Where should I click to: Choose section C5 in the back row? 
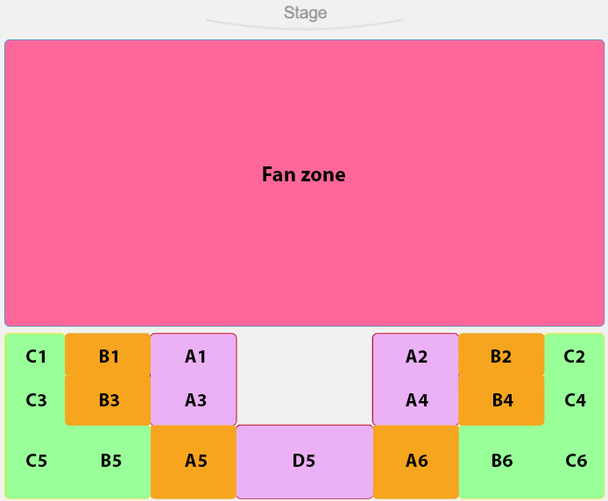[35, 461]
